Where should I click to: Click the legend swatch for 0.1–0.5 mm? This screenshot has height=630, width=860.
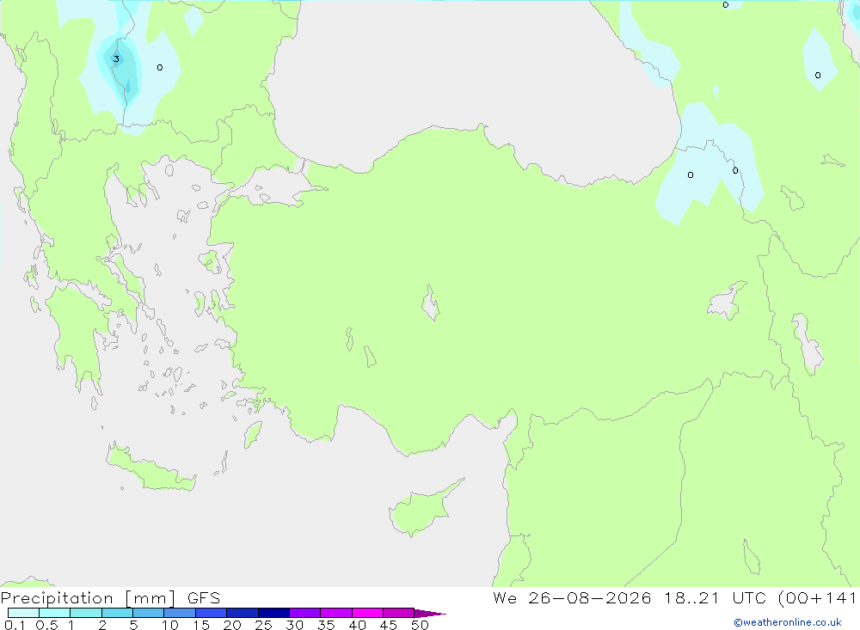click(x=23, y=613)
